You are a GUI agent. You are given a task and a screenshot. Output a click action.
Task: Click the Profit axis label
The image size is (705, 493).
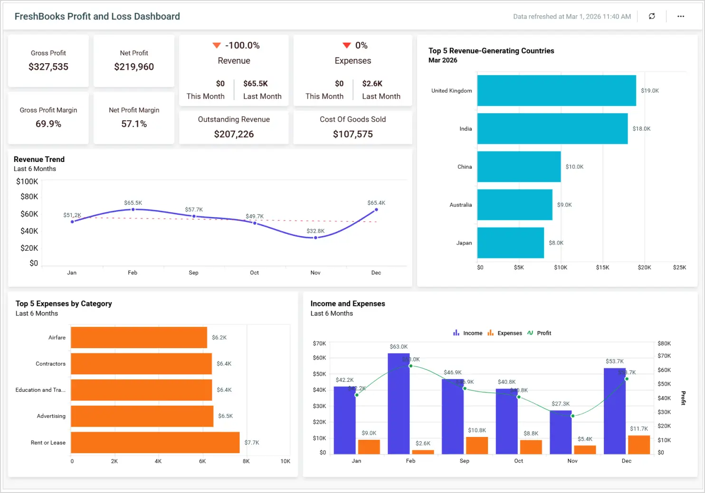(x=683, y=398)
